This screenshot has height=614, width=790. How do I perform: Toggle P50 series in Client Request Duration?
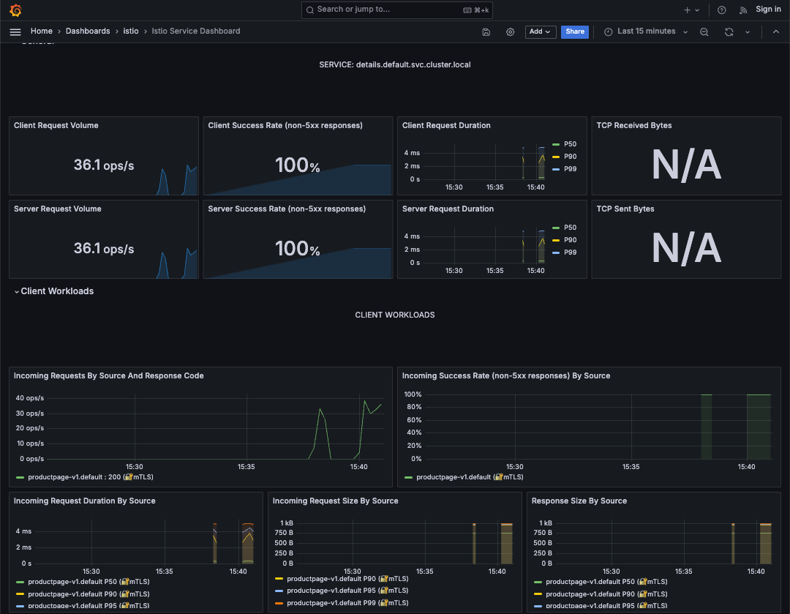coord(570,144)
